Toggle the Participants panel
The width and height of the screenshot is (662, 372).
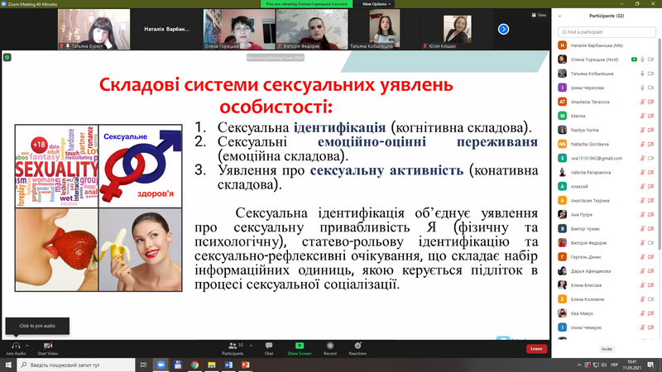pos(233,345)
